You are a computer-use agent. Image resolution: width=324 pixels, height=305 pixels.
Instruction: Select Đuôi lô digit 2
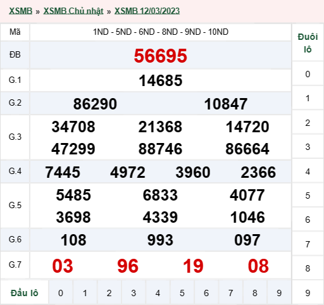coord(308,123)
